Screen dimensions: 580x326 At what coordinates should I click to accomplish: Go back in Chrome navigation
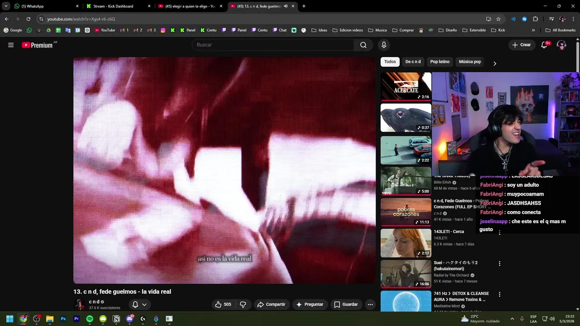[6, 19]
